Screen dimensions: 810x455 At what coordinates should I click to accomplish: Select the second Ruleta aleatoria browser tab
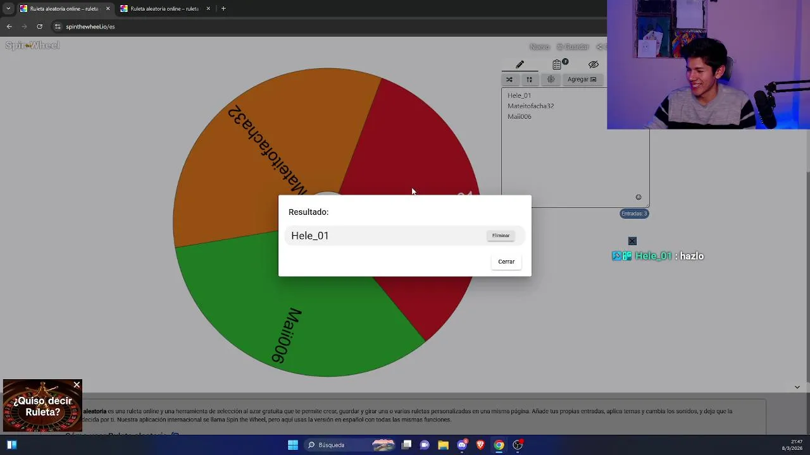coord(164,9)
